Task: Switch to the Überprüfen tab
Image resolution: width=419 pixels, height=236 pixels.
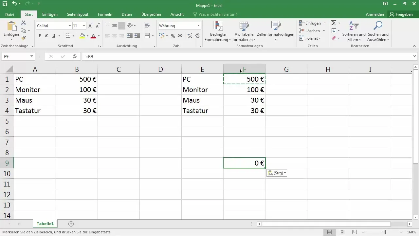Action: point(151,14)
